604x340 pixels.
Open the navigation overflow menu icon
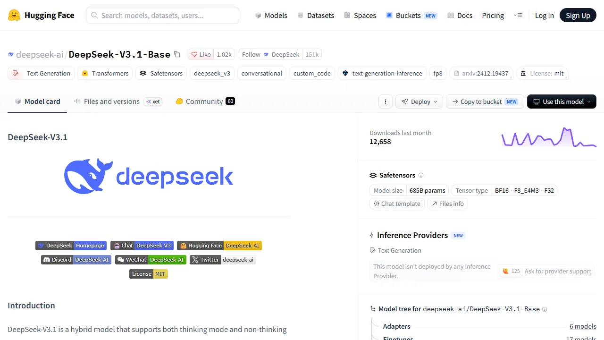[x=518, y=15]
